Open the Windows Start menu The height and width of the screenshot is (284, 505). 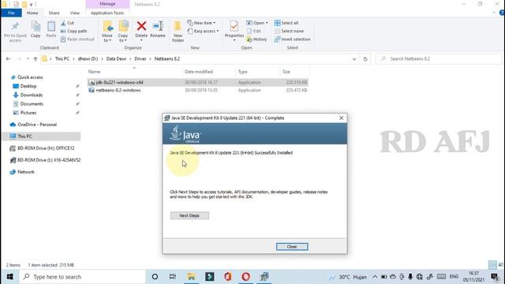(9, 277)
